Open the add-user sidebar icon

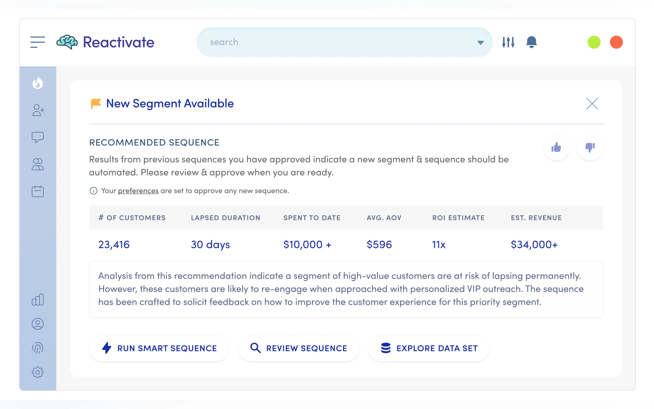click(x=38, y=110)
